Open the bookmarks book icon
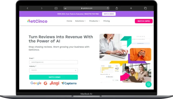Screen dimensions: 173x99 click(56, 8)
